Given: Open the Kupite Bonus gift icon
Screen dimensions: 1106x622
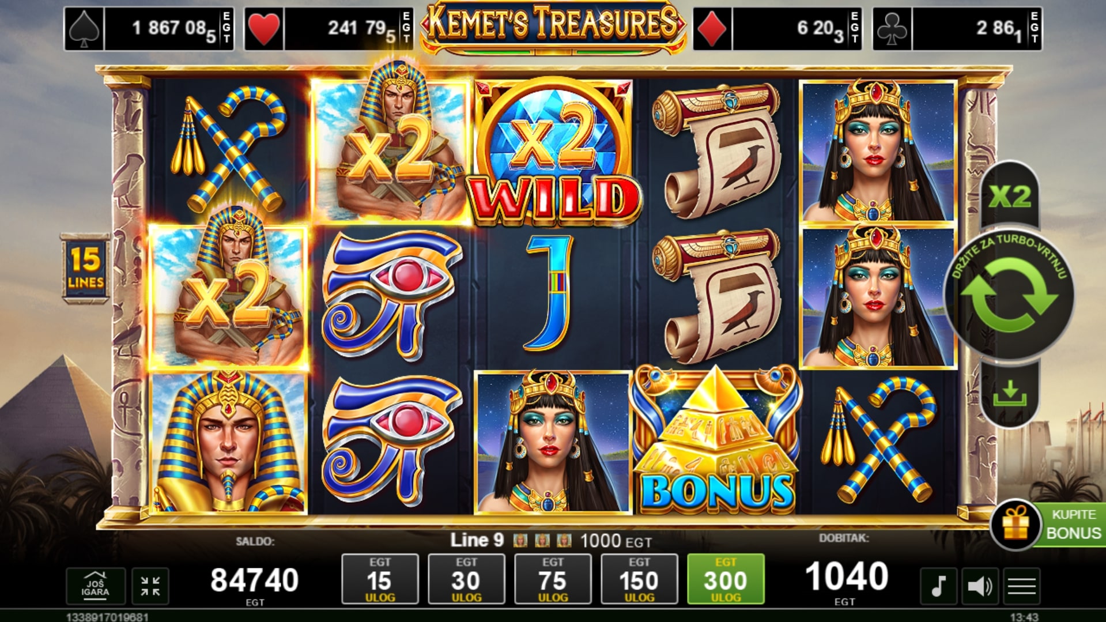Looking at the screenshot, I should coord(1016,525).
